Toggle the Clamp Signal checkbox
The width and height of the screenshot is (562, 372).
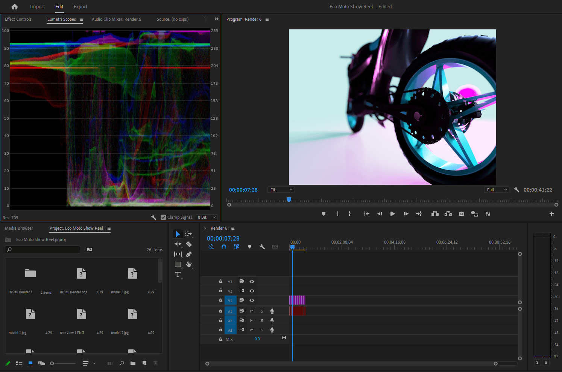pyautogui.click(x=163, y=217)
